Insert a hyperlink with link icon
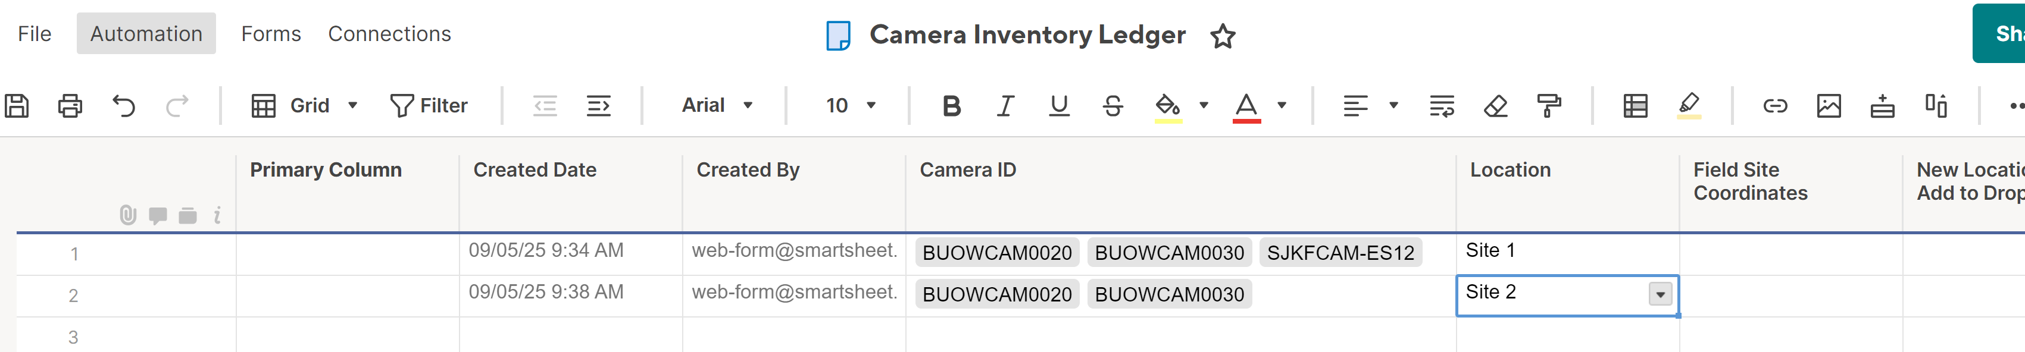Image resolution: width=2025 pixels, height=352 pixels. (1775, 105)
